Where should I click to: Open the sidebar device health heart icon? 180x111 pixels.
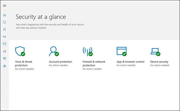coord(4,59)
